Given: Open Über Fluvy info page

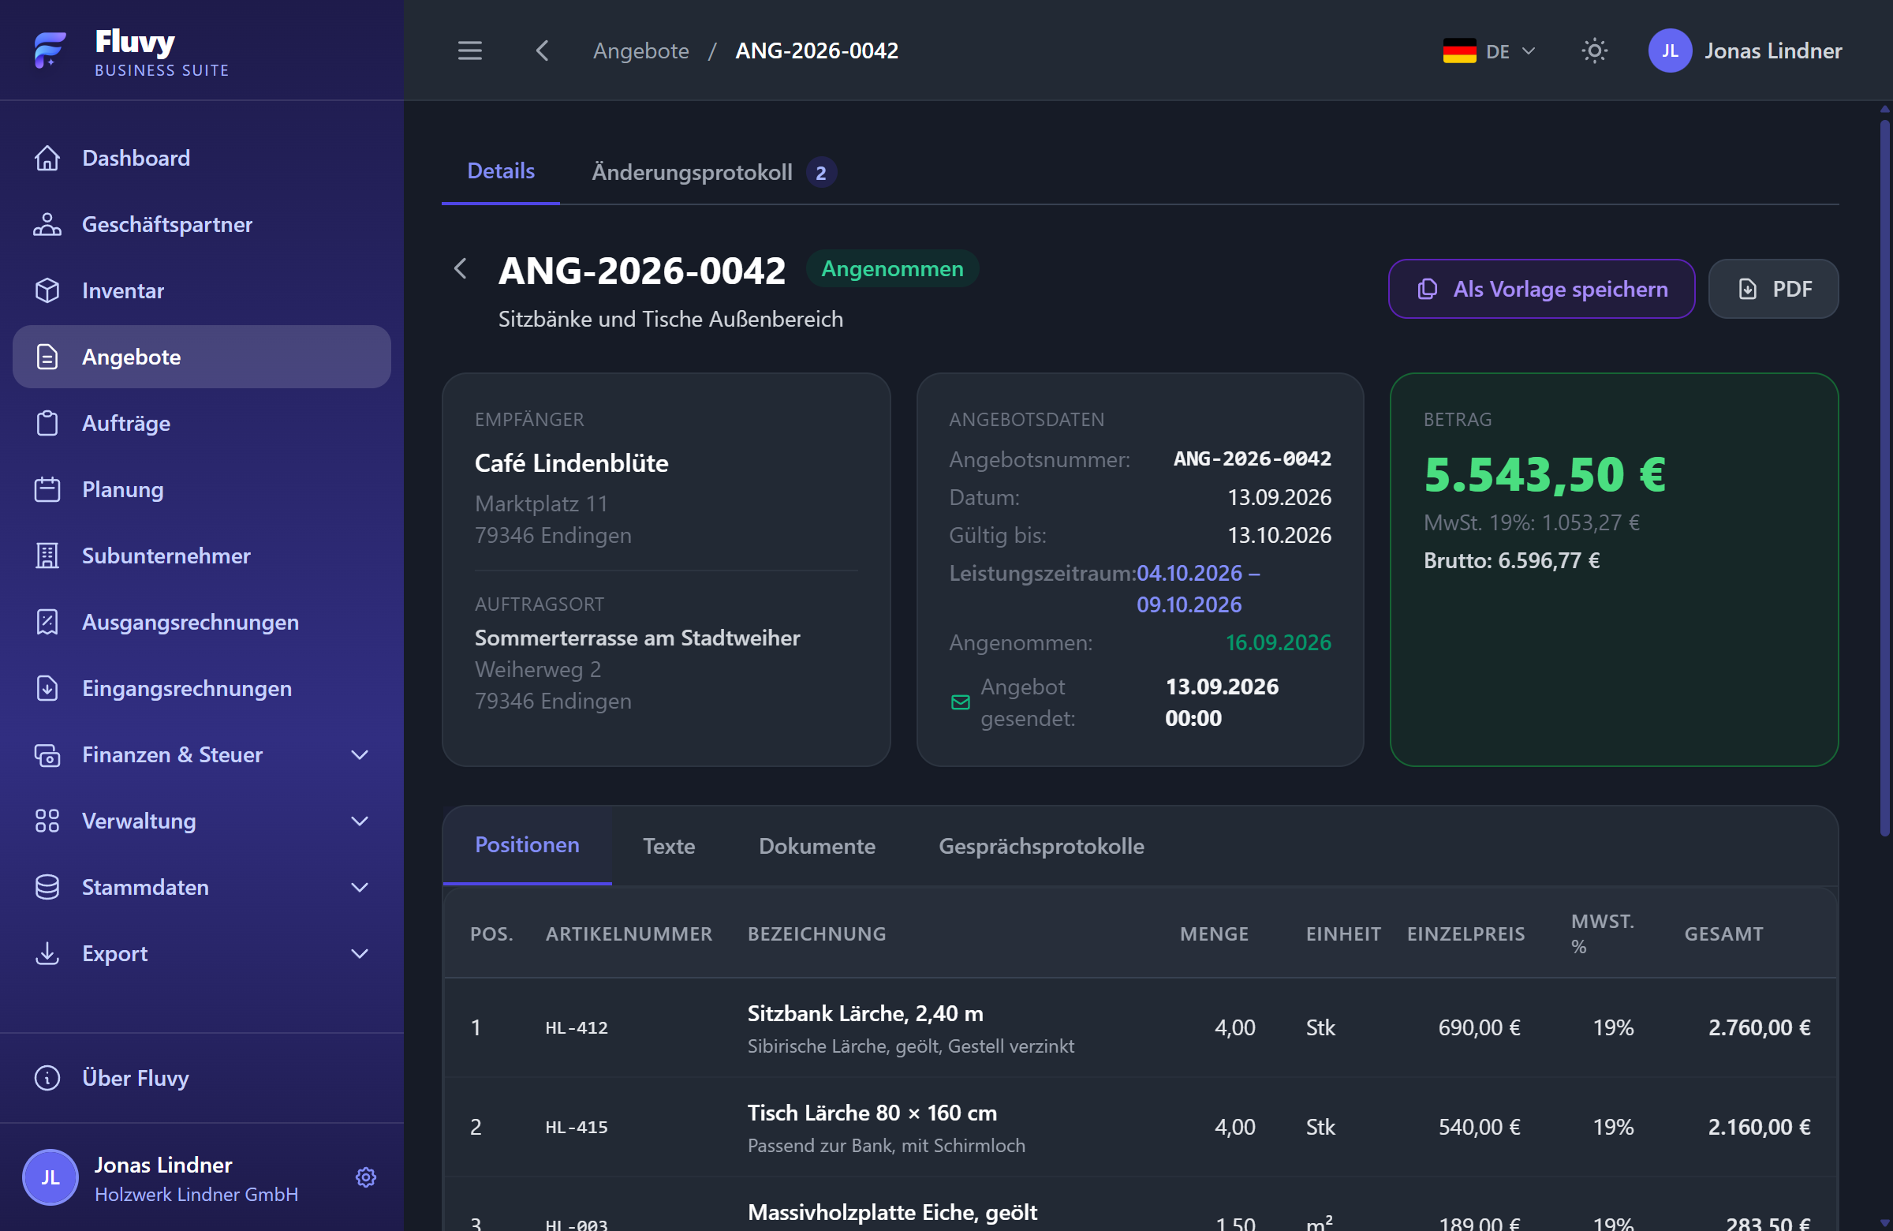Looking at the screenshot, I should click(x=202, y=1078).
